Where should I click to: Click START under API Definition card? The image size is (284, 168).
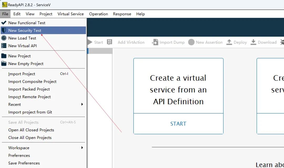point(178,124)
